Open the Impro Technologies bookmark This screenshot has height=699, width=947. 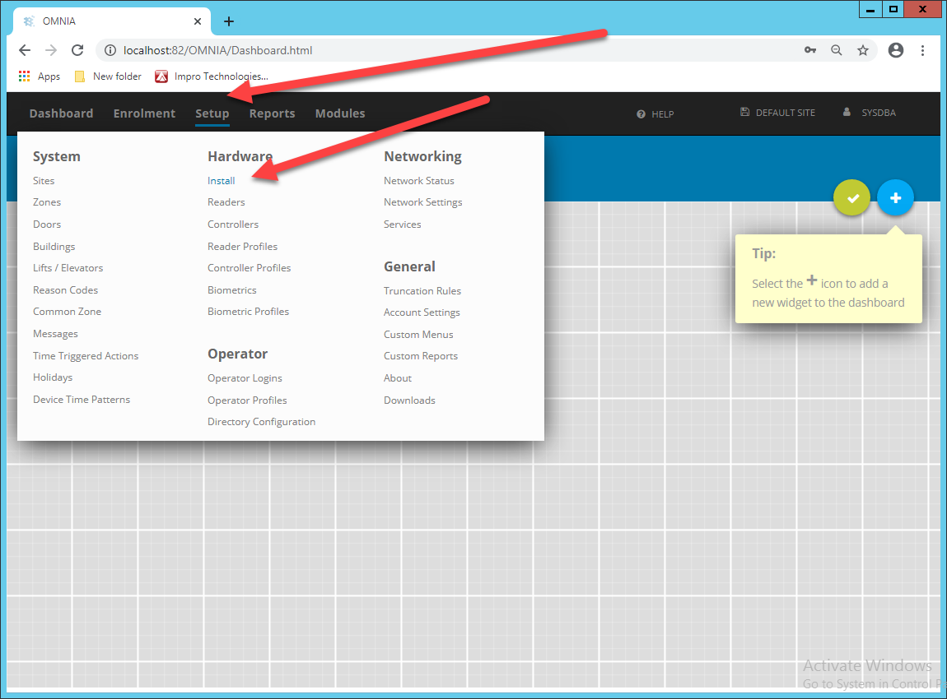click(x=212, y=76)
